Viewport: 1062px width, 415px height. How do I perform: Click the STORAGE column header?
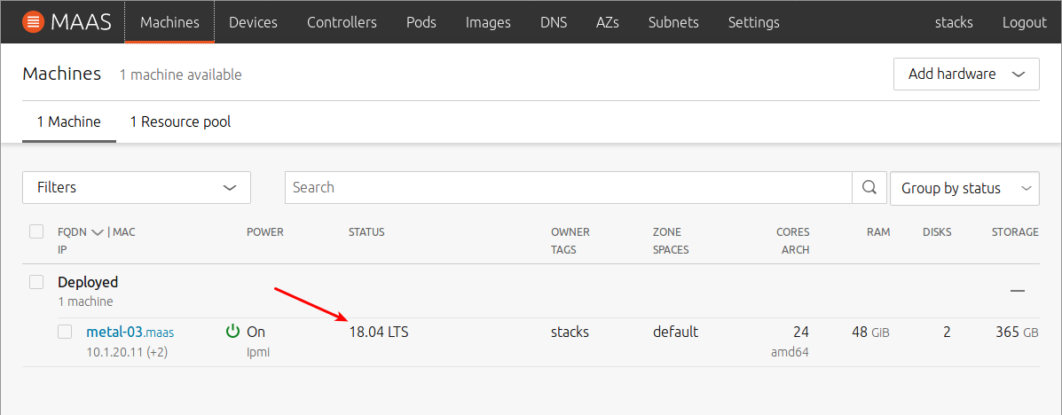point(1015,232)
